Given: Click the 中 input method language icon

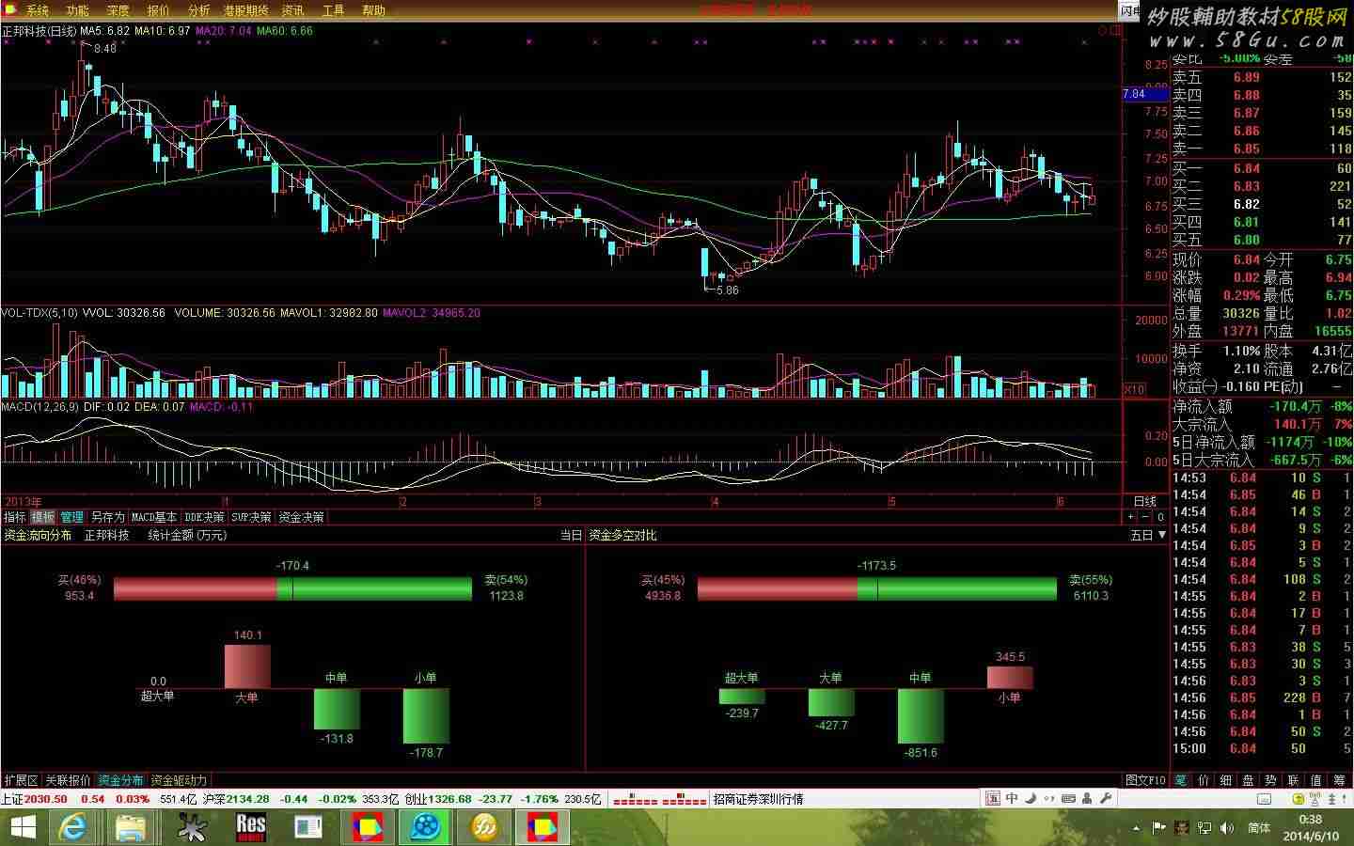Looking at the screenshot, I should click(1012, 798).
